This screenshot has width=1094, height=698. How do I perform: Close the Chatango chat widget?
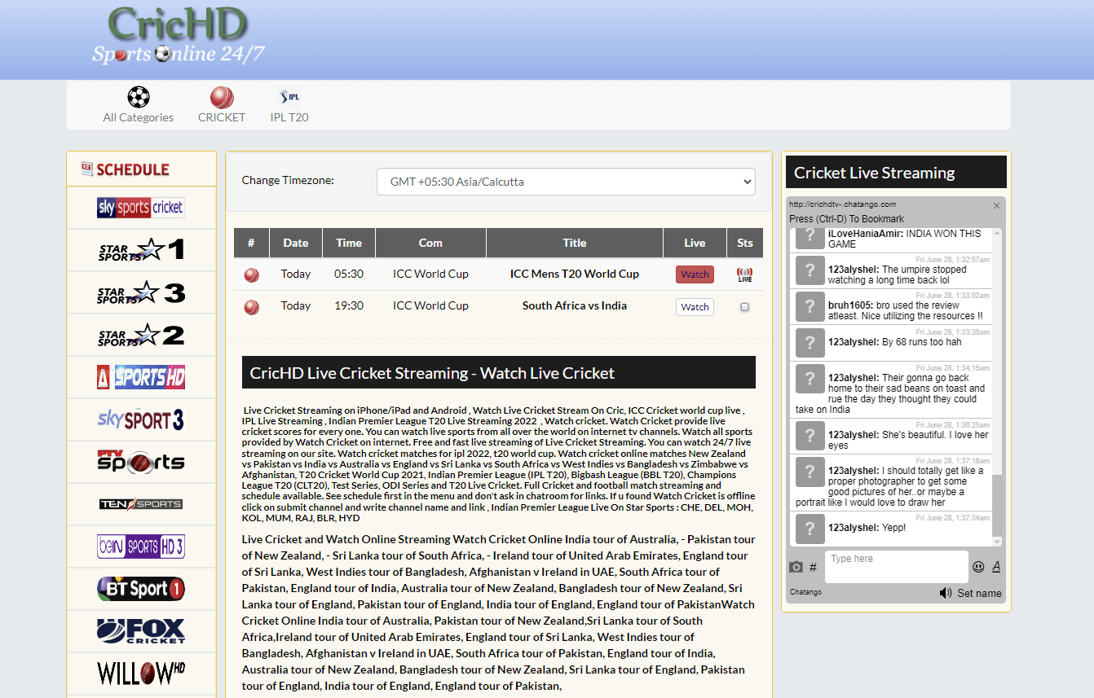coord(996,206)
